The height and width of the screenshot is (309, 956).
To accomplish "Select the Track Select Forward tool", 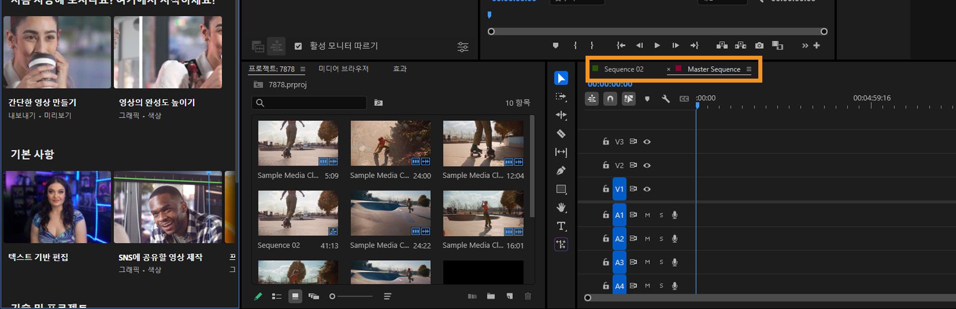I will 561,97.
